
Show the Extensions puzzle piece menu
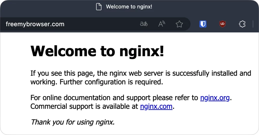point(242,24)
